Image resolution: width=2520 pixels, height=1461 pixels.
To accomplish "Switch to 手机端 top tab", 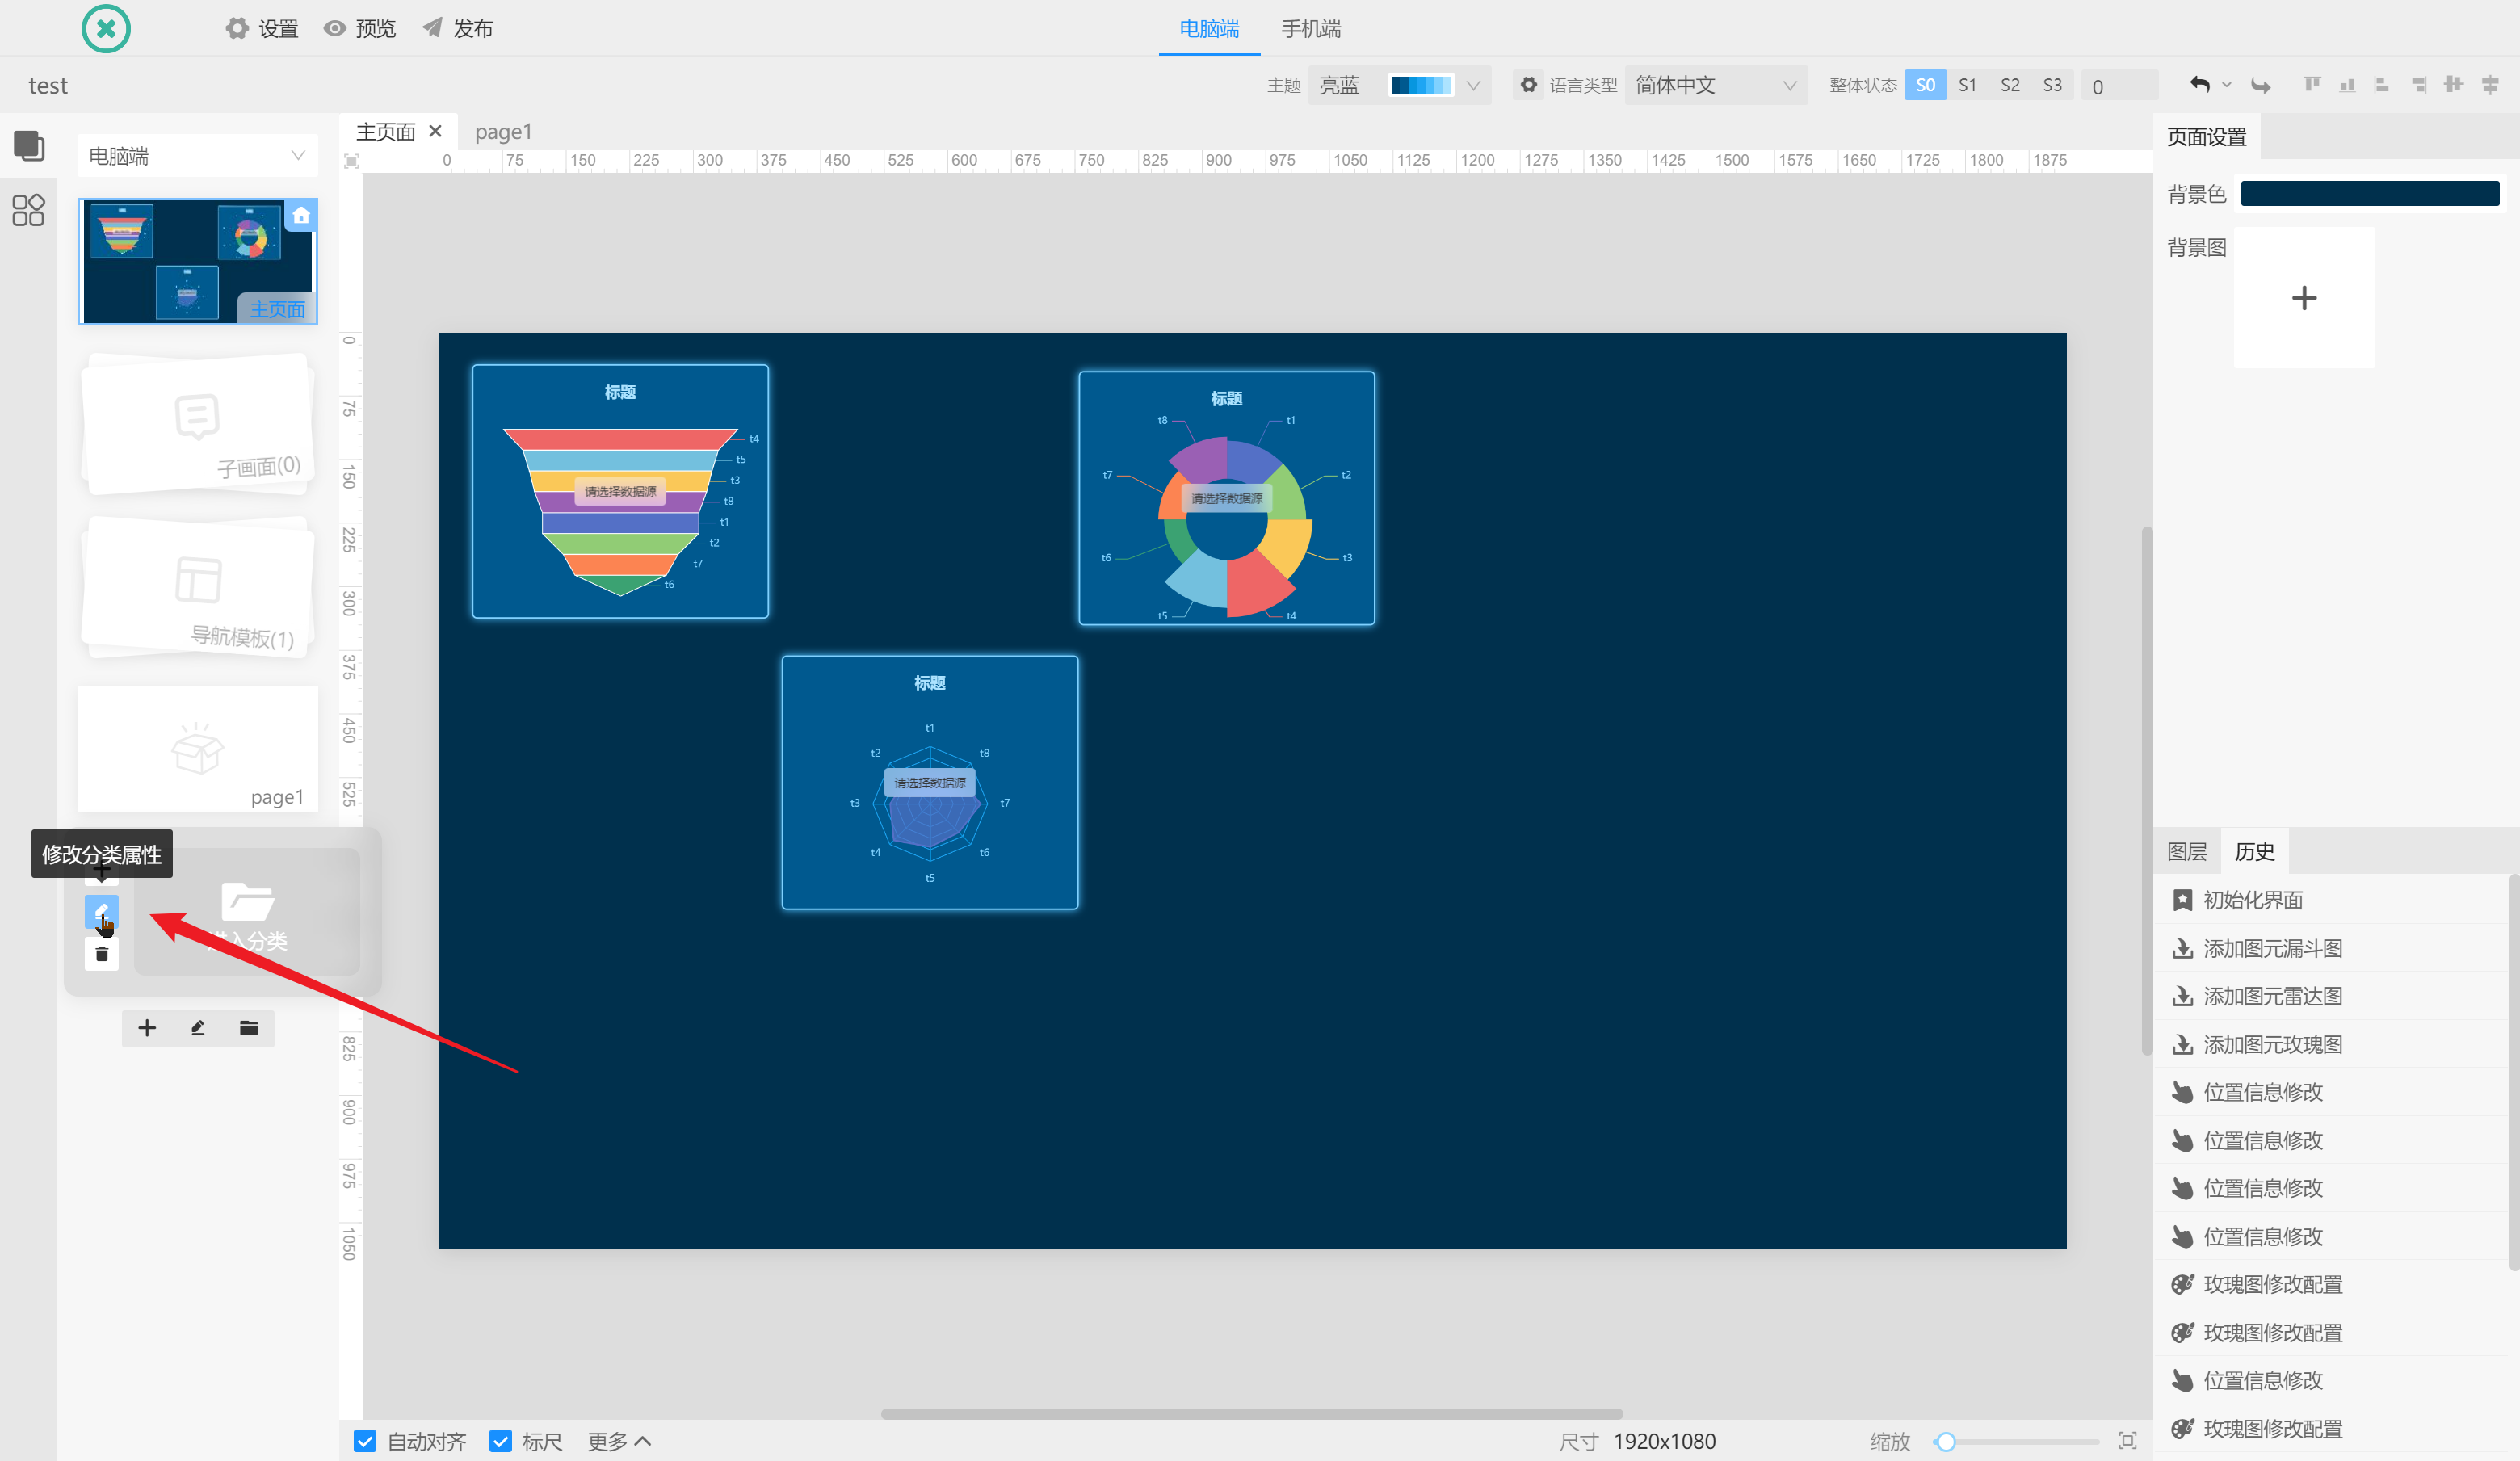I will click(1311, 28).
